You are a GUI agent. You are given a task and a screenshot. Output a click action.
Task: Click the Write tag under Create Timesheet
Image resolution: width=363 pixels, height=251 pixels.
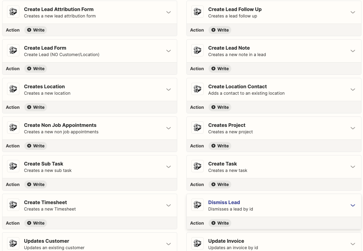click(x=36, y=223)
